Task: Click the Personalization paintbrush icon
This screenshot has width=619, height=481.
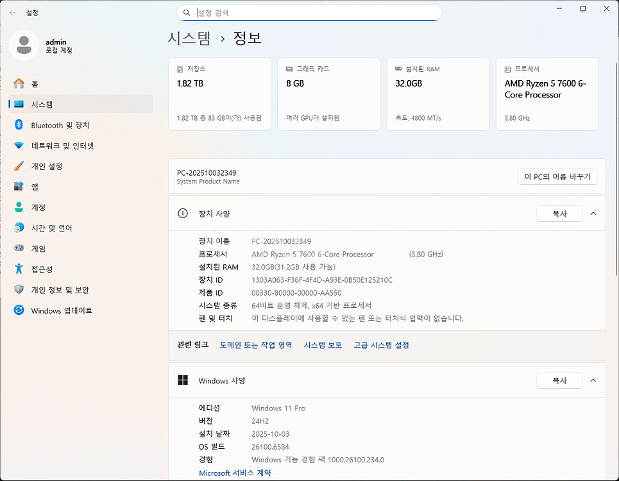Action: tap(19, 166)
